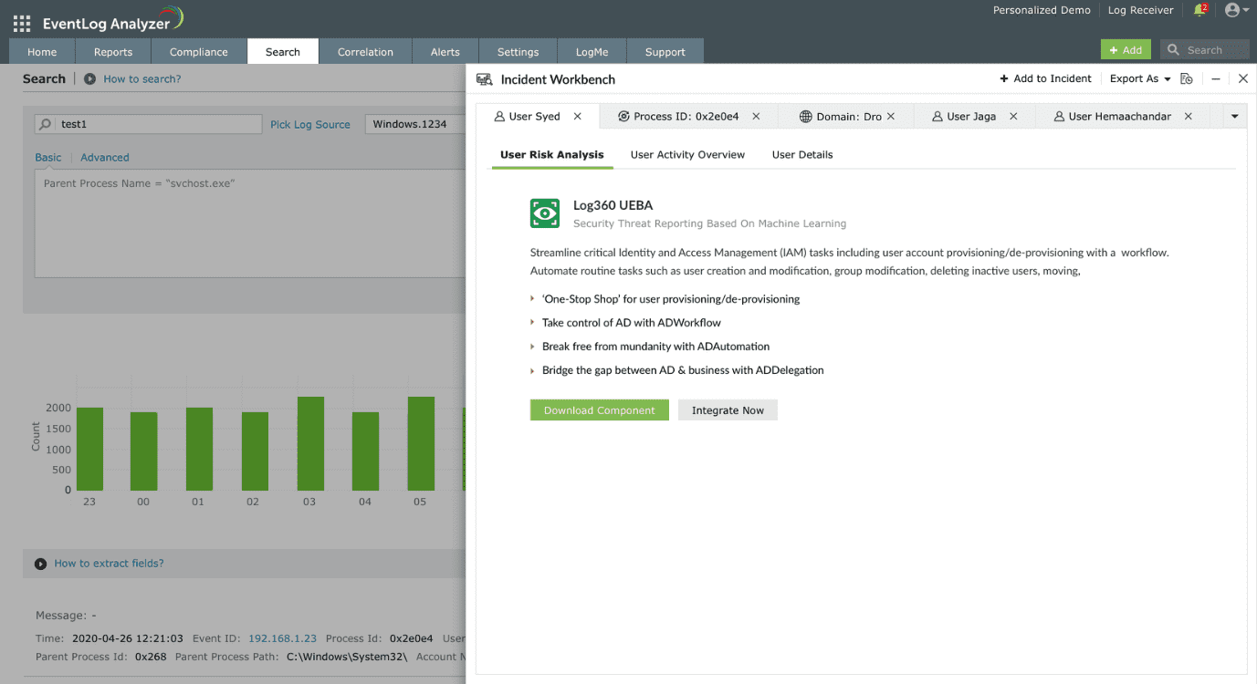Click the EventLog Analyzer logo
Screen dimensions: 1257x684
pyautogui.click(x=113, y=20)
